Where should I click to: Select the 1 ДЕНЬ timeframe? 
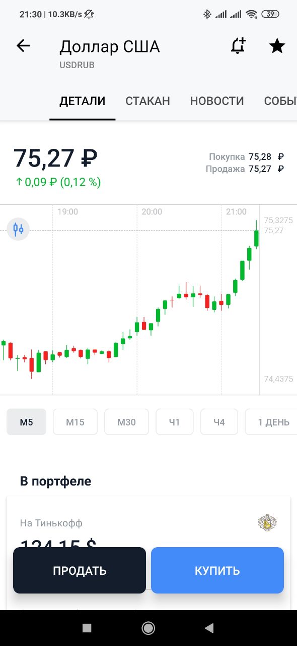click(272, 422)
